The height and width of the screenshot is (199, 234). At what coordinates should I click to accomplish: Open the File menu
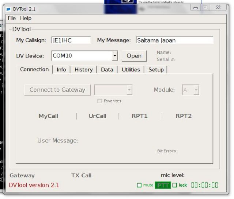pos(12,18)
